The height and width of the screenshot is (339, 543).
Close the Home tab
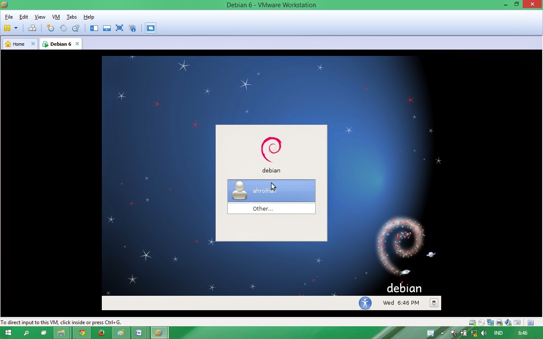(33, 44)
